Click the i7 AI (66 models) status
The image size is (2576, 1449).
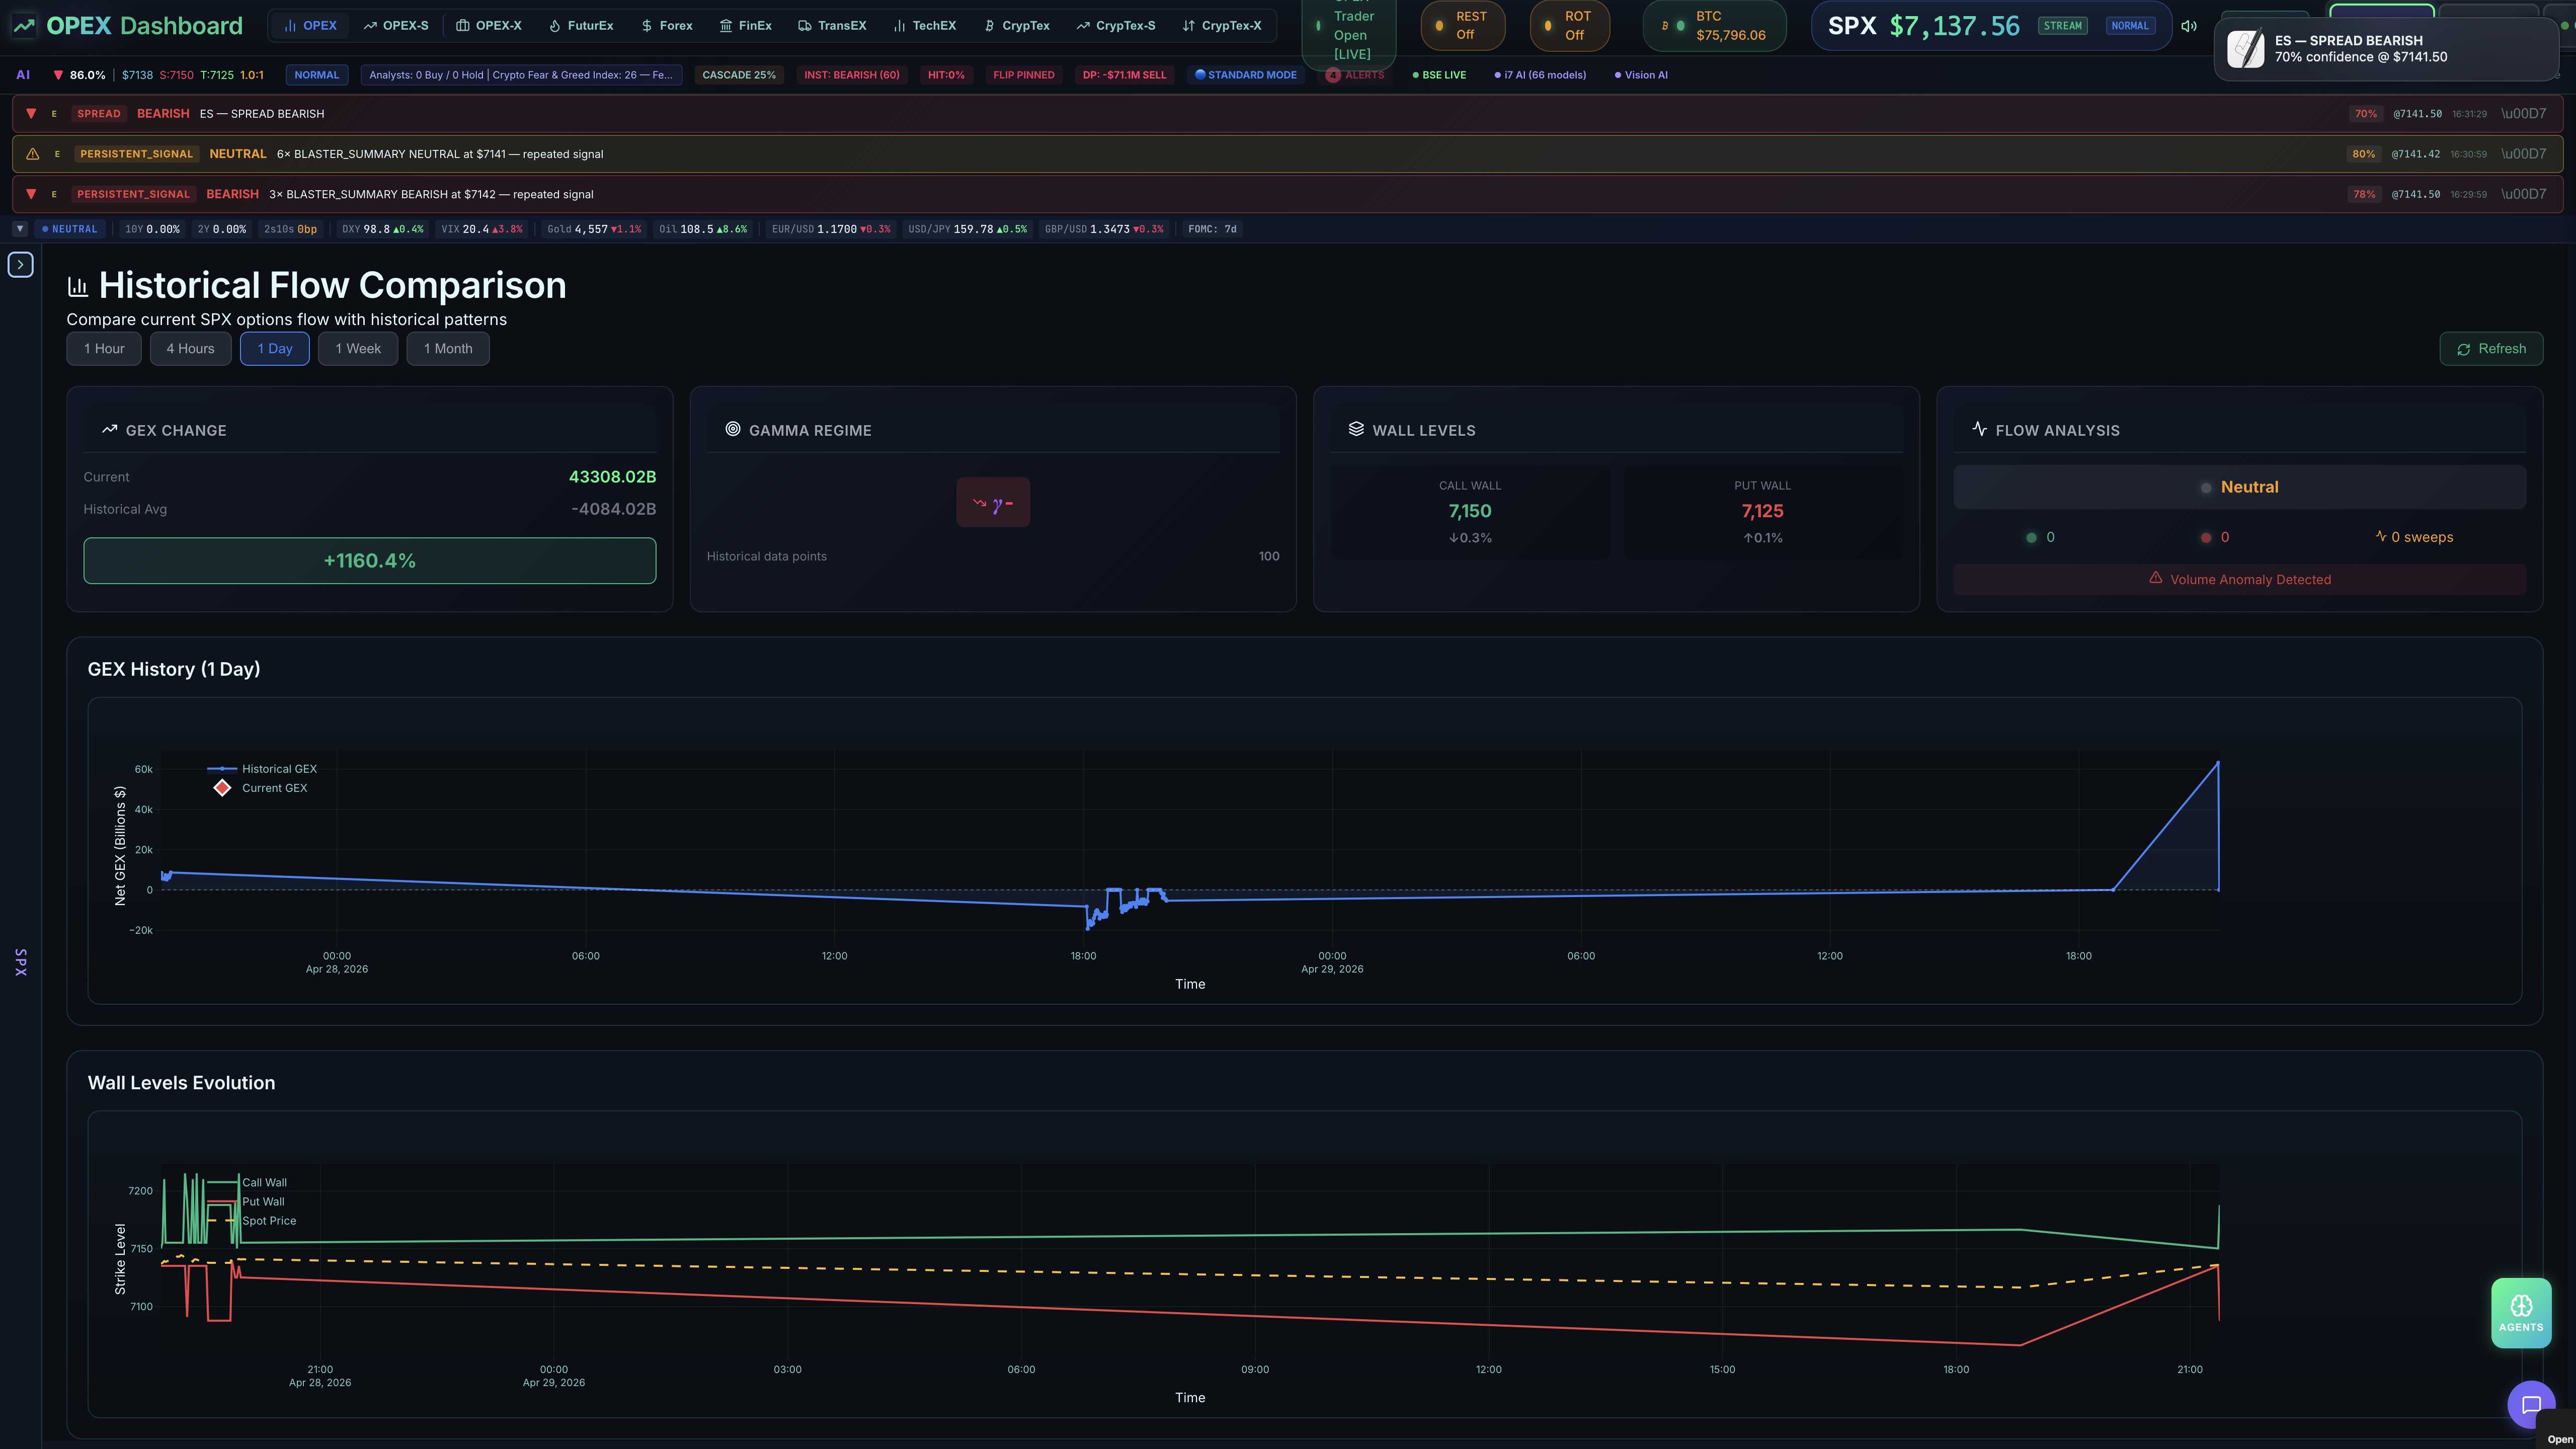point(1540,75)
